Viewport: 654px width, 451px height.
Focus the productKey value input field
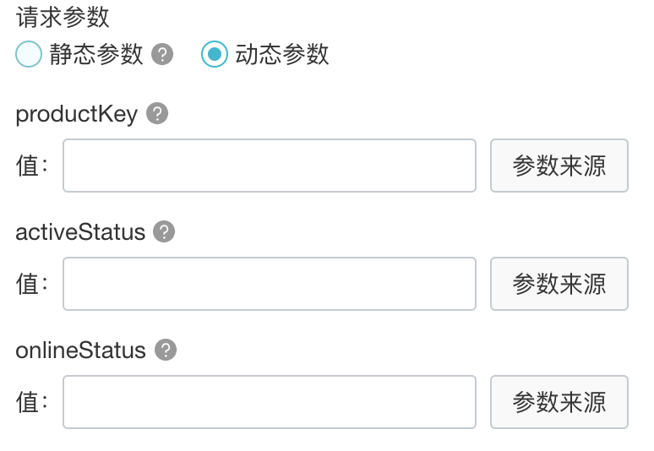pos(270,166)
